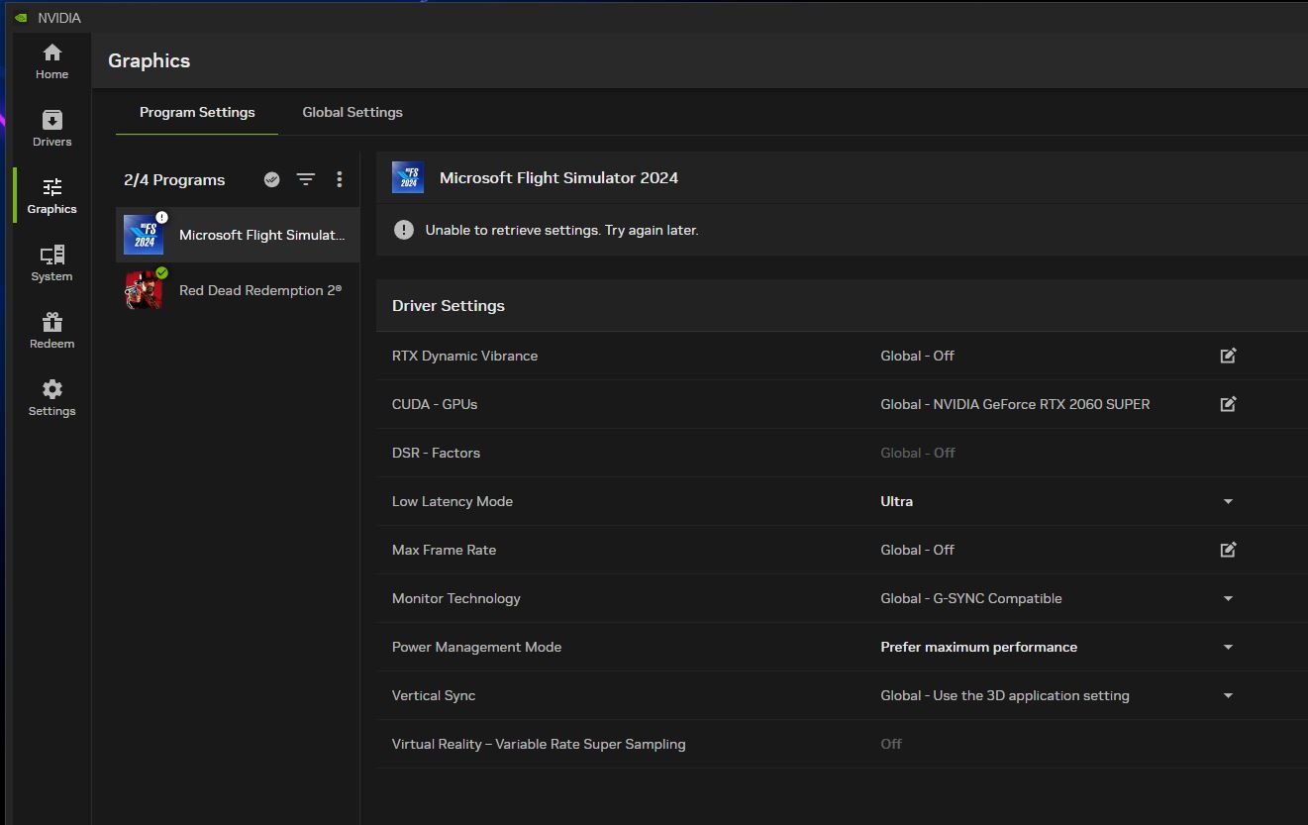
Task: Open the Graphics panel in the sidebar
Action: pyautogui.click(x=50, y=195)
